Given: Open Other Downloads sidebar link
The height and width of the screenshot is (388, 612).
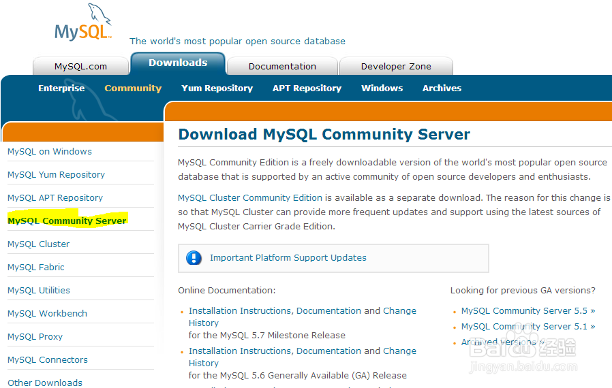Looking at the screenshot, I should (45, 383).
